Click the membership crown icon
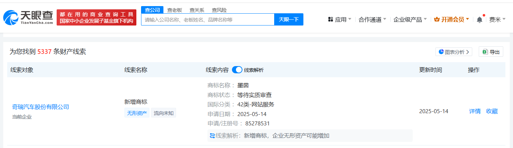513x148 pixels. point(437,19)
